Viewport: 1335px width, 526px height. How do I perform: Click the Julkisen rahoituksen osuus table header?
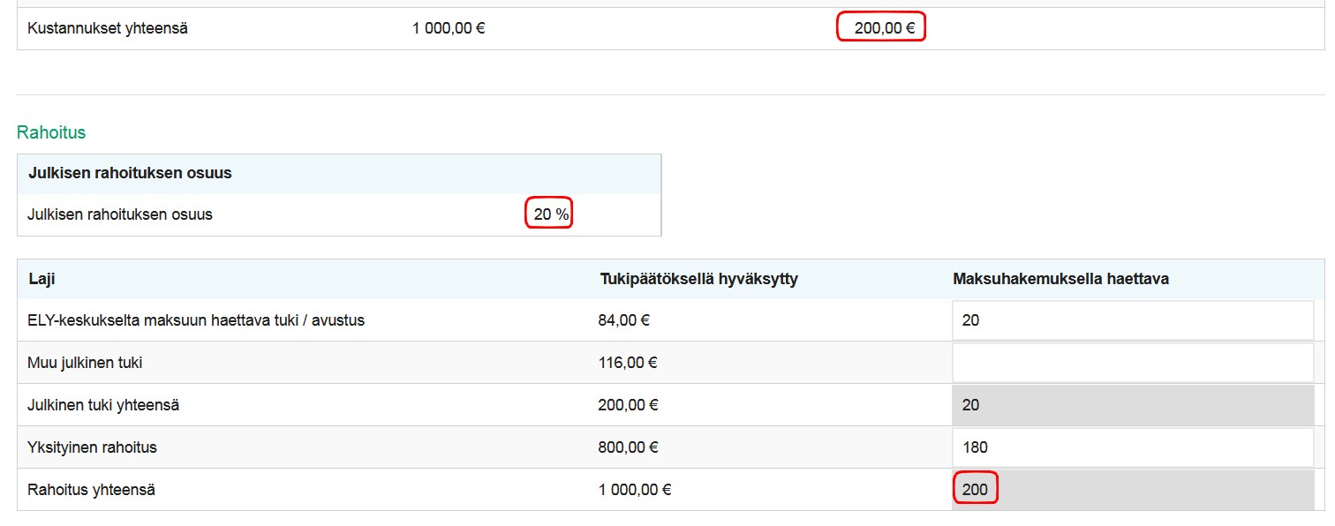[130, 173]
